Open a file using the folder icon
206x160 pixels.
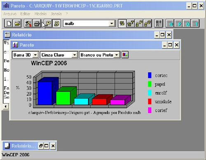pos(17,23)
